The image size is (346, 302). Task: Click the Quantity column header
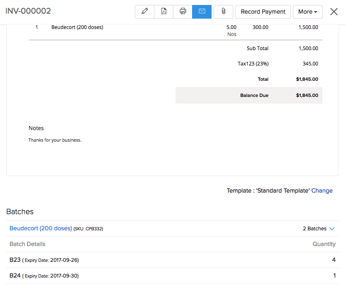coord(324,244)
